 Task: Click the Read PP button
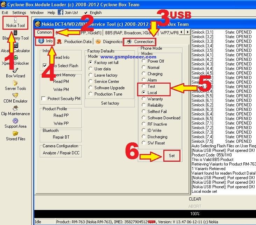(61, 115)
